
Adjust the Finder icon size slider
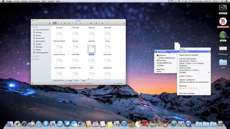point(120,83)
